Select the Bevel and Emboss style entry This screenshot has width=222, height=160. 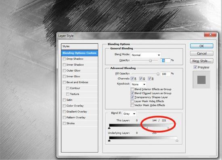tap(77, 82)
